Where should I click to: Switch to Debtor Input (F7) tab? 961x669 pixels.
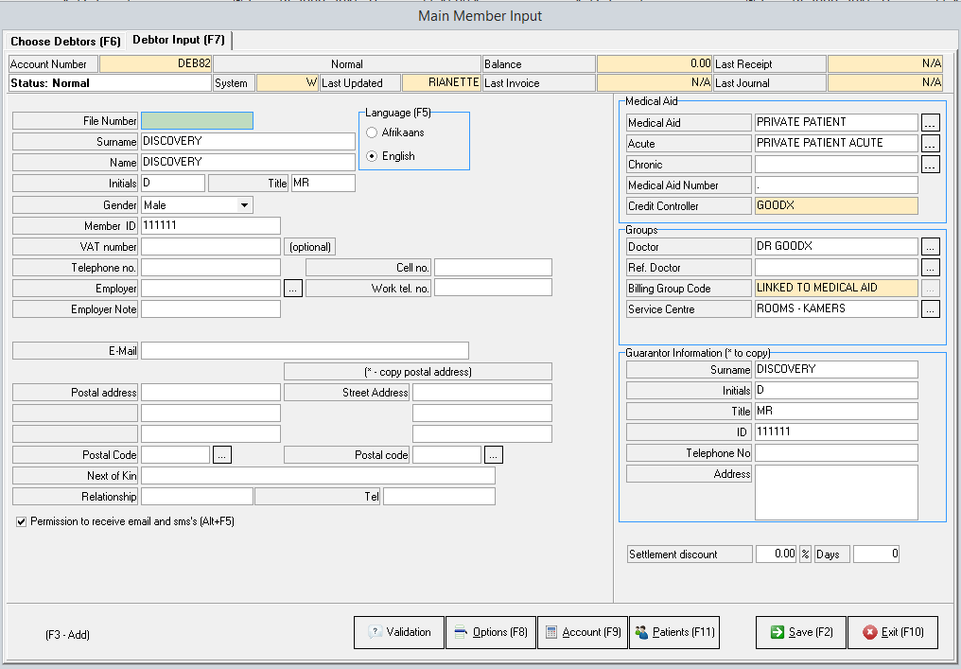[179, 40]
